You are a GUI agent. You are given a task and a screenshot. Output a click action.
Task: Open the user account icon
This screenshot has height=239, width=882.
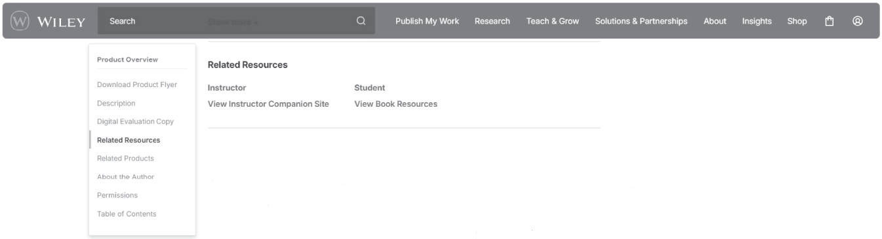857,21
